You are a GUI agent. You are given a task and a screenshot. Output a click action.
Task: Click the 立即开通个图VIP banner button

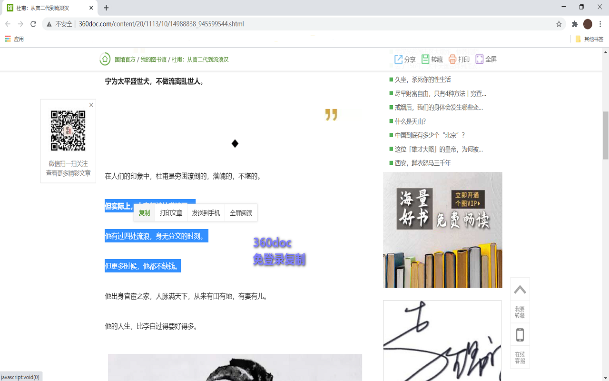(469, 199)
